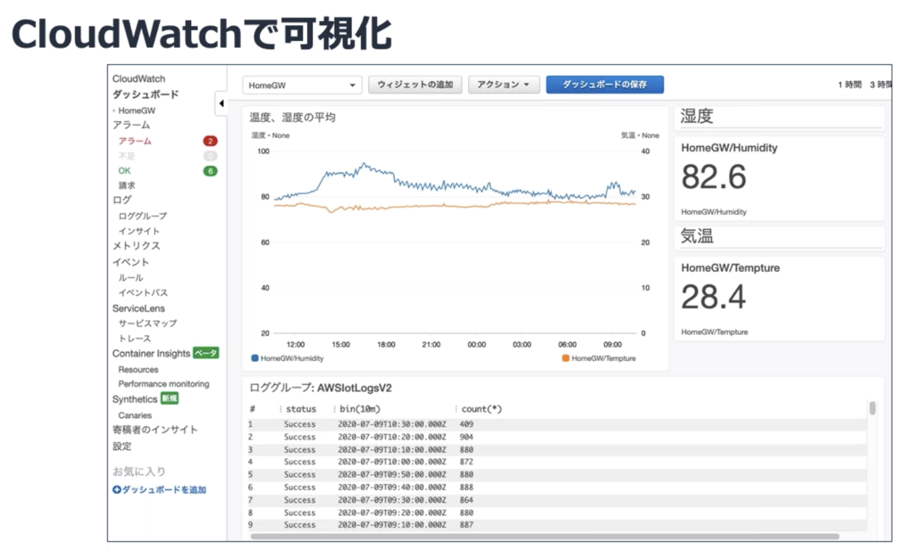
Task: Select log row 2020-07-09T09:30:00.000Z
Action: click(x=557, y=500)
